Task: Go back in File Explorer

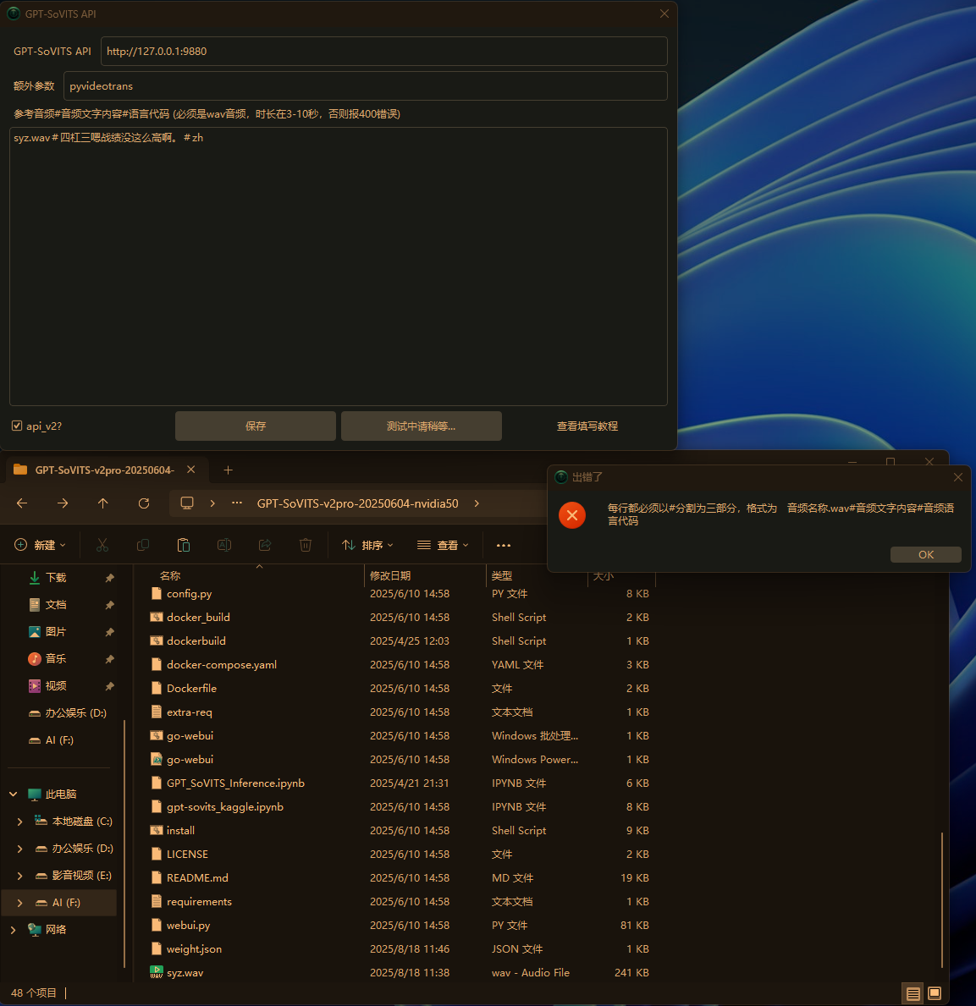Action: [x=22, y=503]
